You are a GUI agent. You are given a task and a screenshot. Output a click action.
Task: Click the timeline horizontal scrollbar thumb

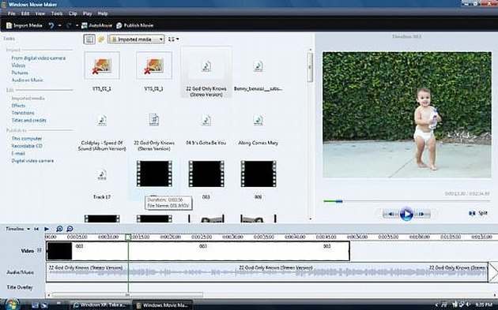tap(127, 295)
